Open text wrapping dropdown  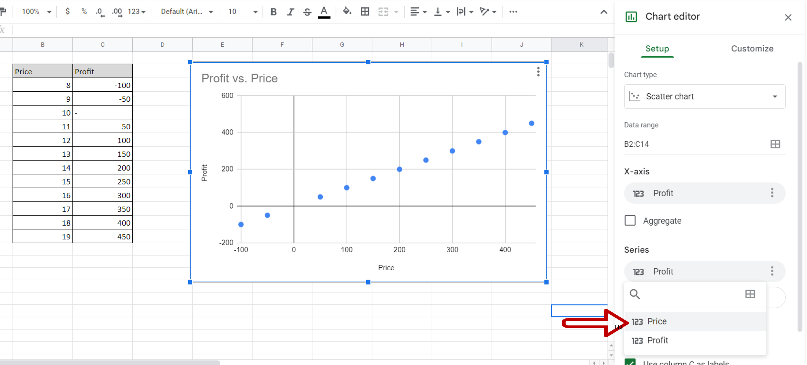click(465, 12)
